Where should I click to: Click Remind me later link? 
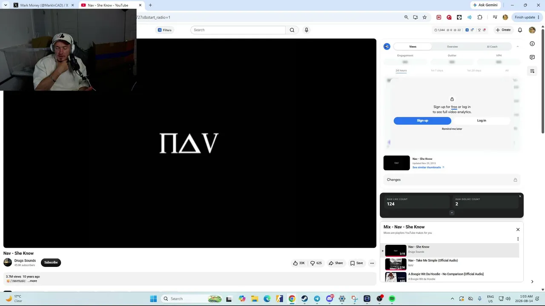tap(452, 129)
